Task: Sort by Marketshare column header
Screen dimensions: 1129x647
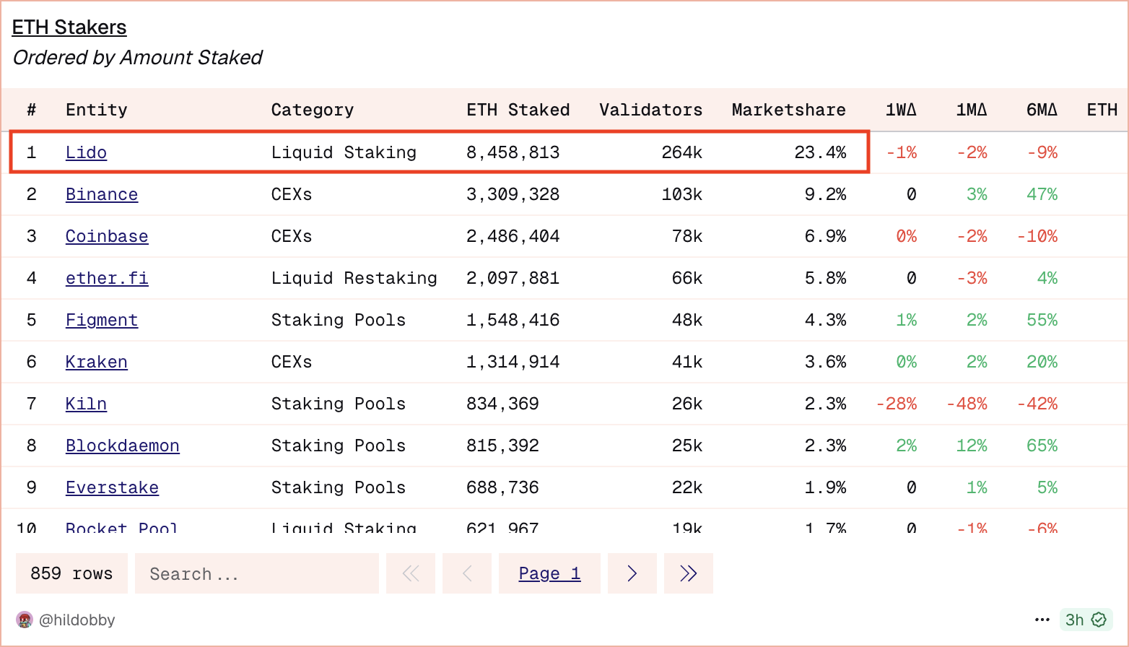Action: pyautogui.click(x=788, y=110)
